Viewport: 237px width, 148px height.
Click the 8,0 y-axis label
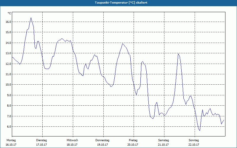[9, 106]
